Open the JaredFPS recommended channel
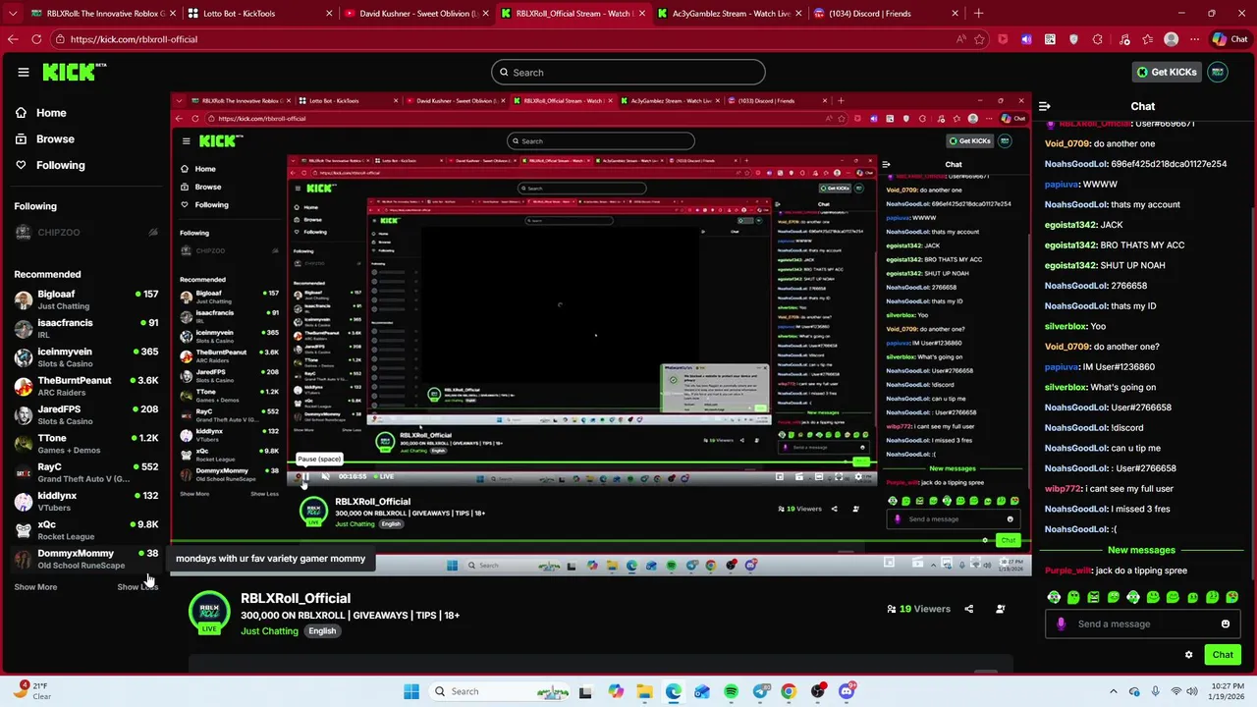Screen dimensions: 1257x707 pyautogui.click(x=86, y=414)
